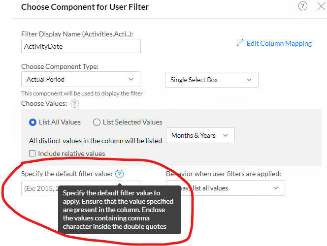The image size is (327, 246).
Task: Click chevron of user filters behavior dropdown
Action: click(276, 188)
